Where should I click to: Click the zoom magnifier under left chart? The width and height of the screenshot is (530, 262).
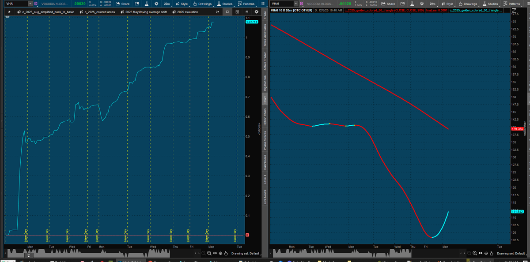coord(209,253)
